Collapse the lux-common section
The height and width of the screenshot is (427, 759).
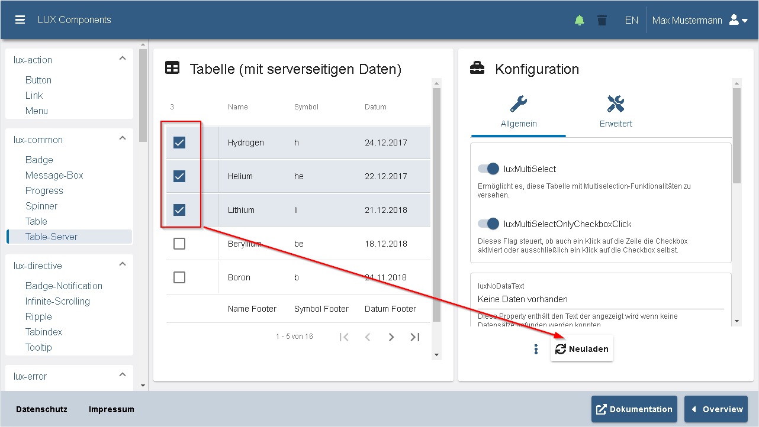point(122,138)
